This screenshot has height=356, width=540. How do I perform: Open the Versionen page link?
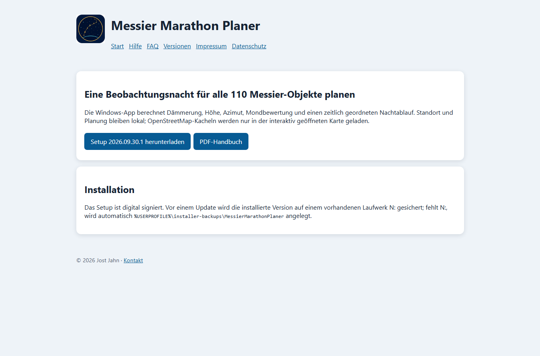[x=177, y=46]
